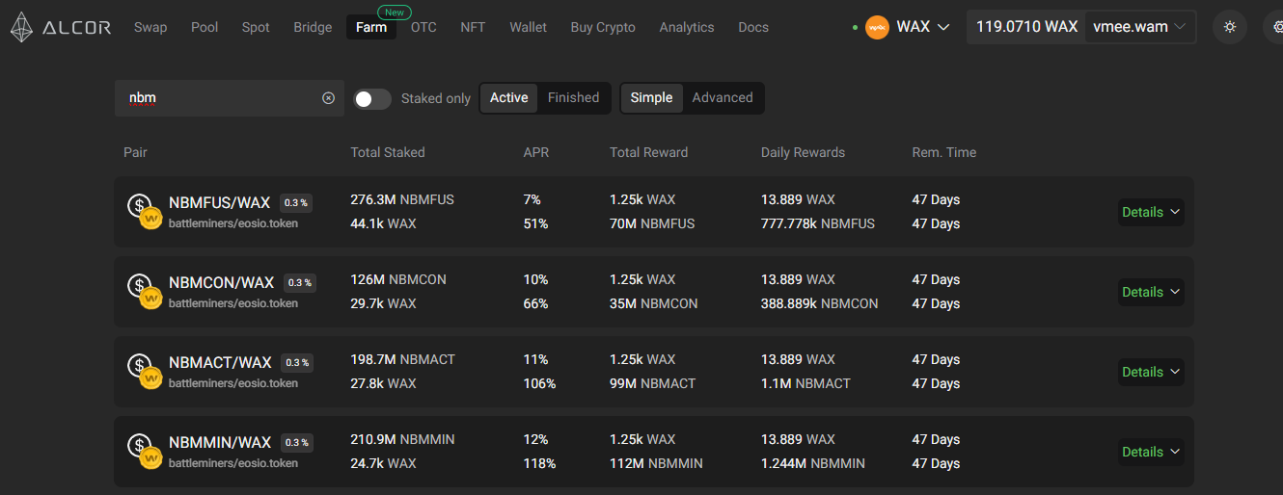1283x495 pixels.
Task: Click the Alcor logo icon
Action: pos(22,27)
